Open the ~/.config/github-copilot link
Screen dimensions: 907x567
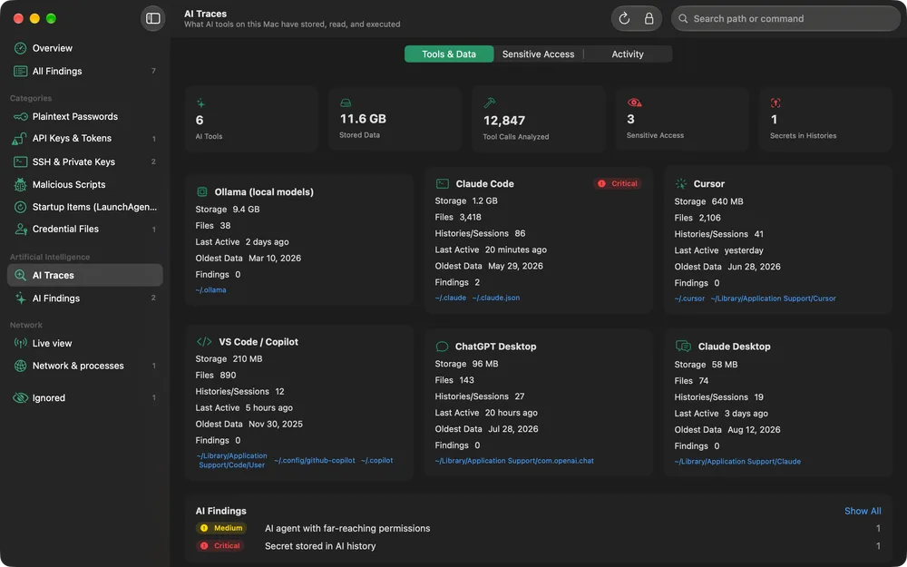tap(315, 461)
